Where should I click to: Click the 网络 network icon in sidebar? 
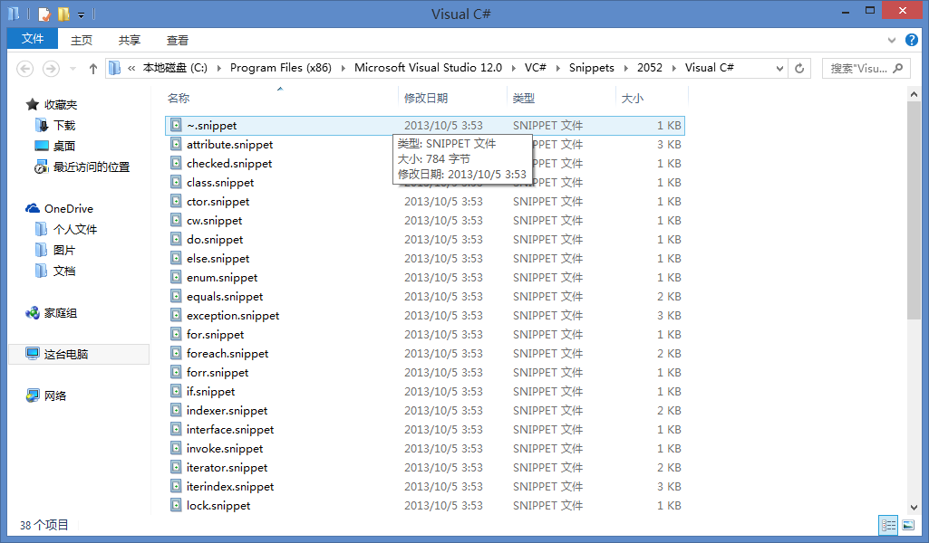(x=33, y=395)
